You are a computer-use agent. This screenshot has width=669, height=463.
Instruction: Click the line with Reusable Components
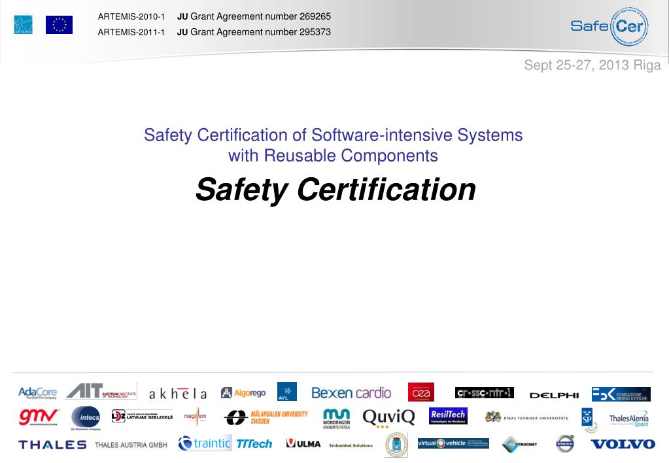[334, 156]
